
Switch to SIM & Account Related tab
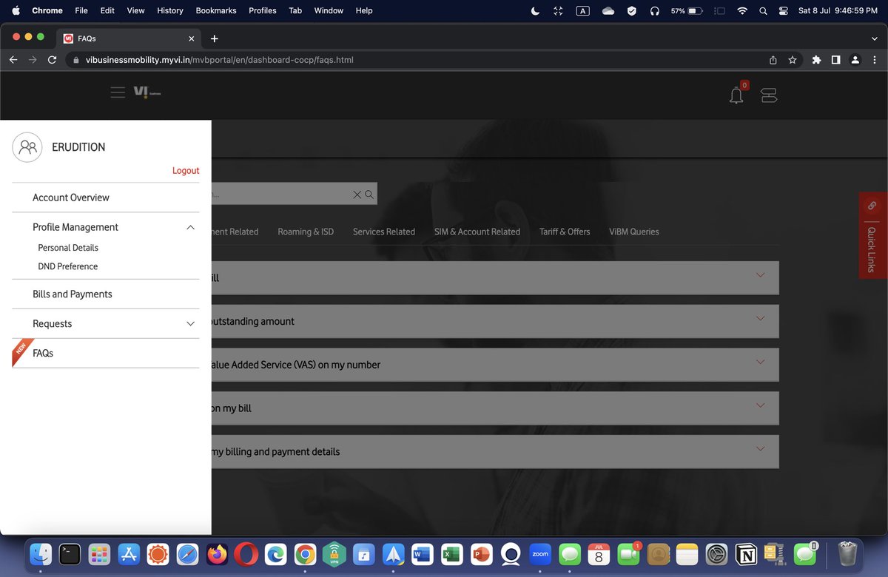[477, 232]
